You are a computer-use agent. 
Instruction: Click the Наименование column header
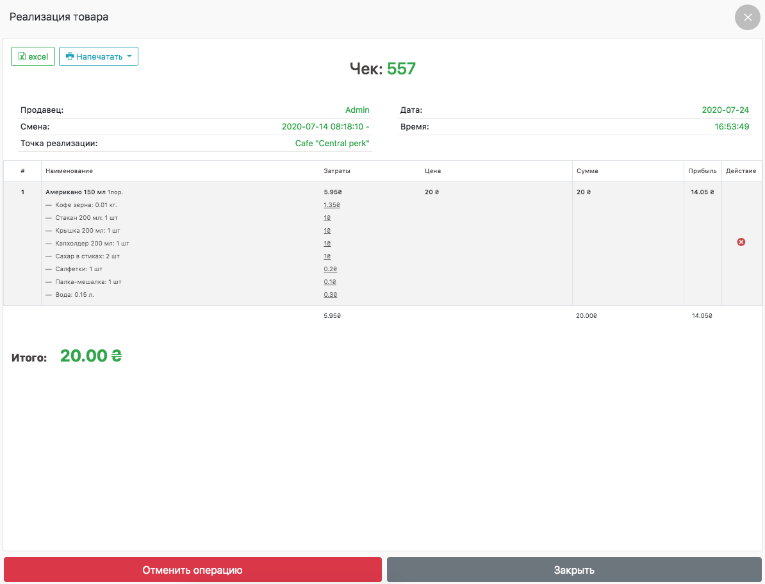(x=69, y=171)
